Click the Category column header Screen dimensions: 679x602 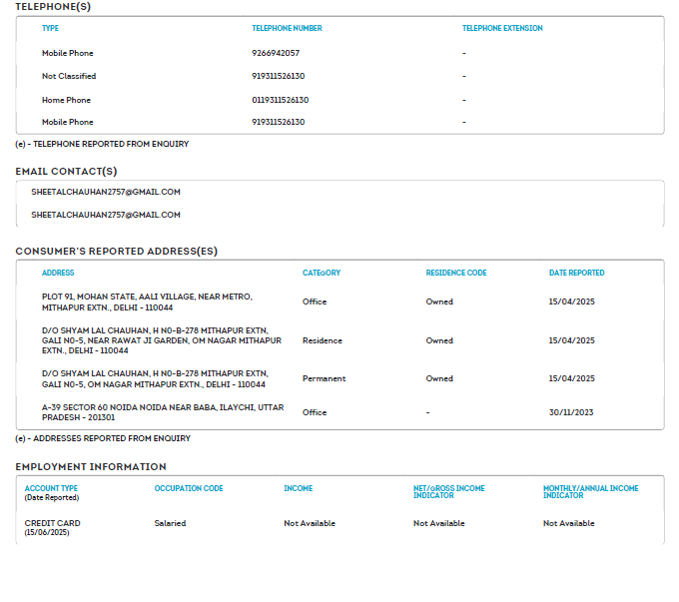[x=322, y=273]
